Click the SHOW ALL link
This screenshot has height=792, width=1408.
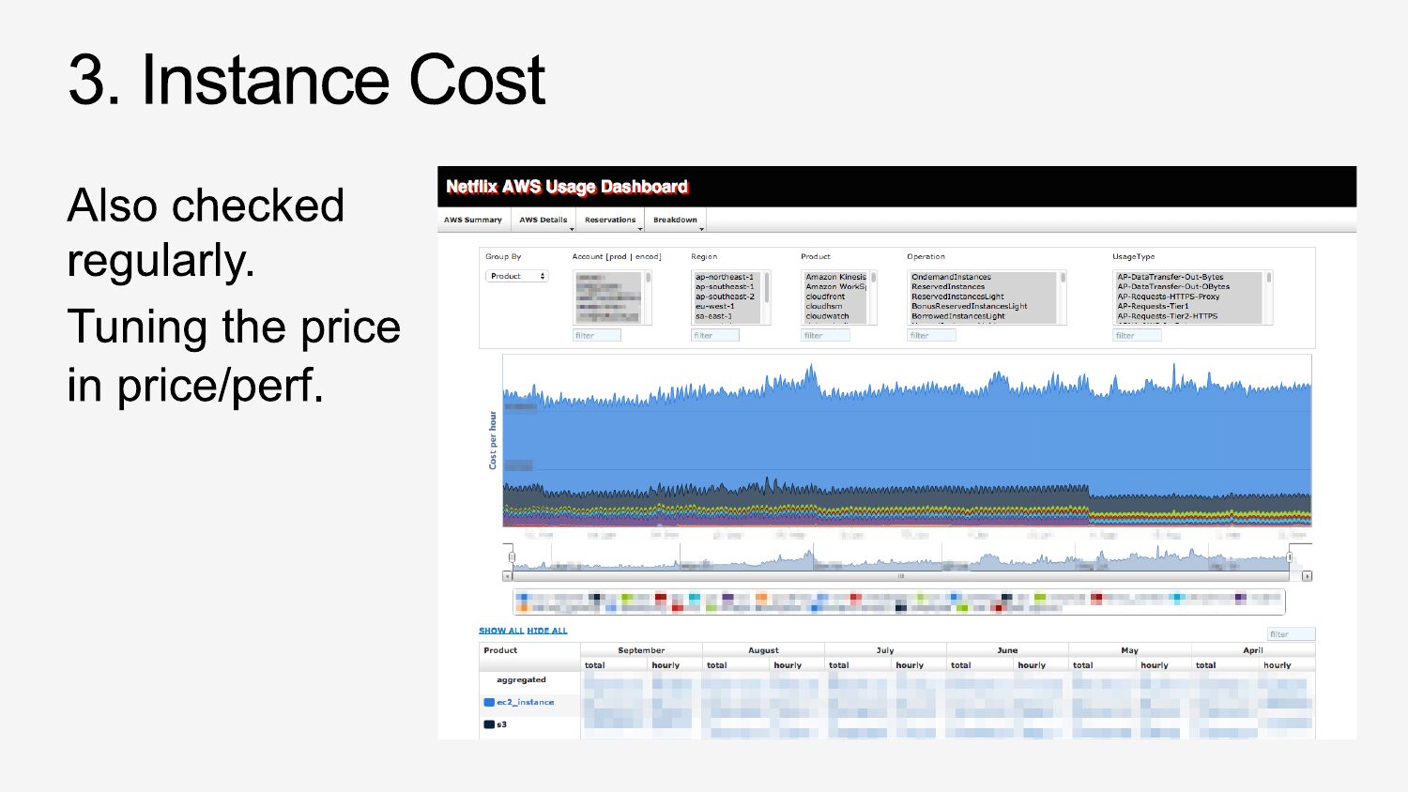point(501,631)
